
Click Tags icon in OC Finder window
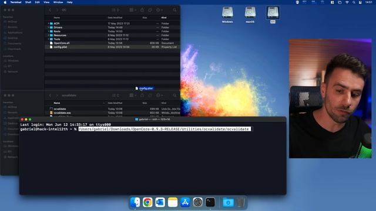[x=150, y=10]
